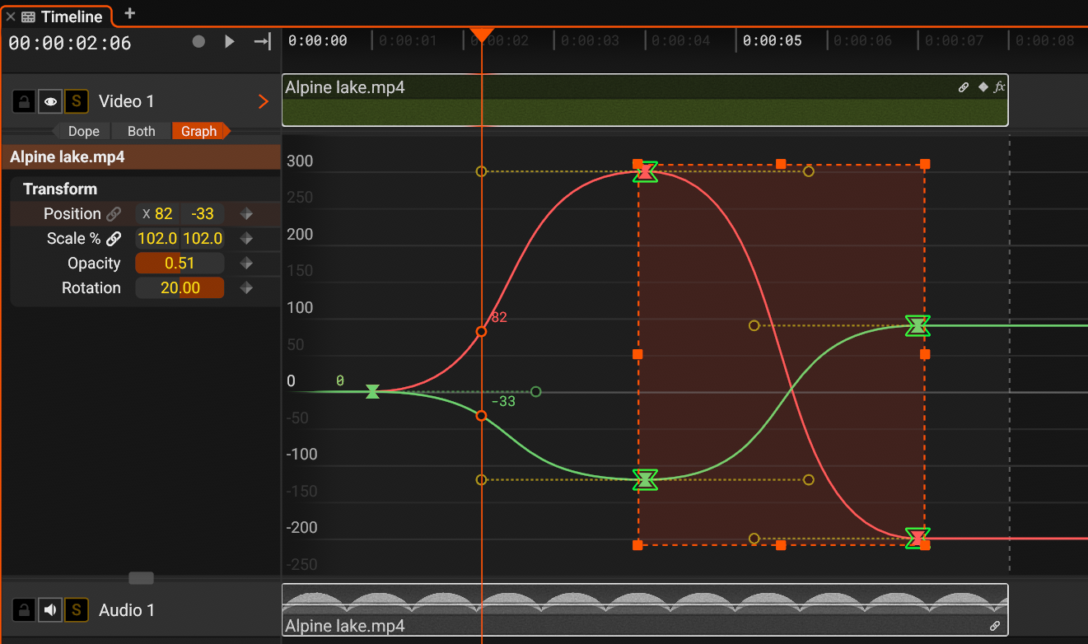Click the audio clip link icon
Screen dimensions: 1088x644
pos(995,626)
